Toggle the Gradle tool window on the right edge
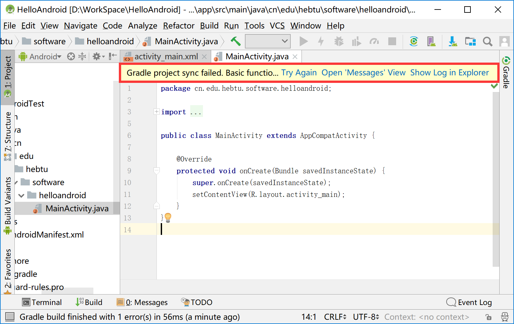Image resolution: width=514 pixels, height=324 pixels. click(506, 73)
